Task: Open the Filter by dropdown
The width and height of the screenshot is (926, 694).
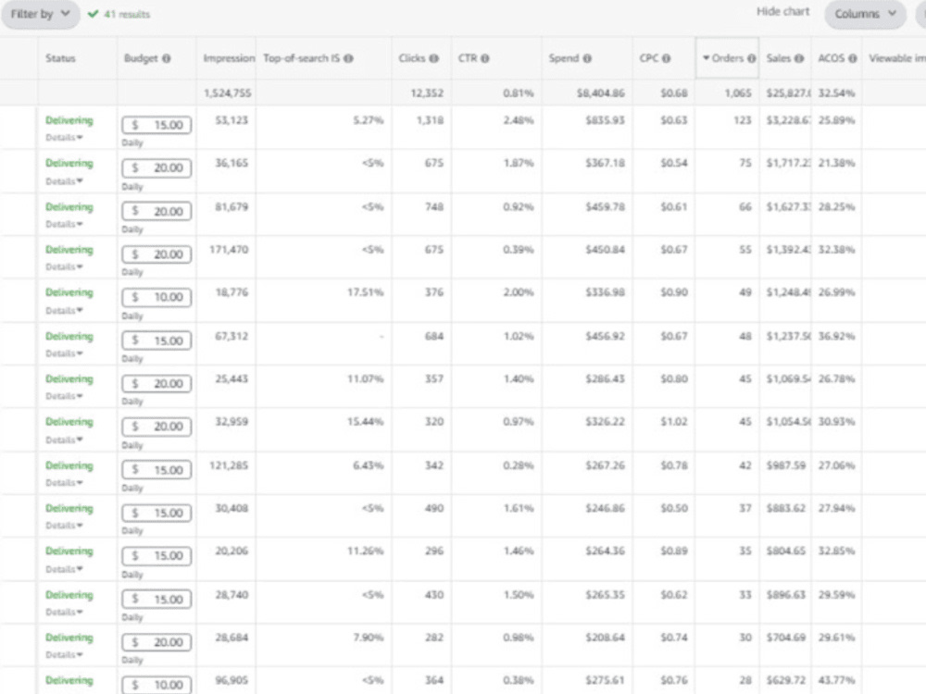Action: pos(40,14)
